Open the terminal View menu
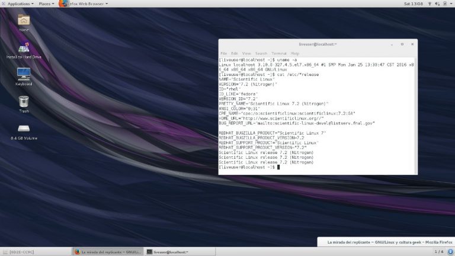 pos(246,53)
